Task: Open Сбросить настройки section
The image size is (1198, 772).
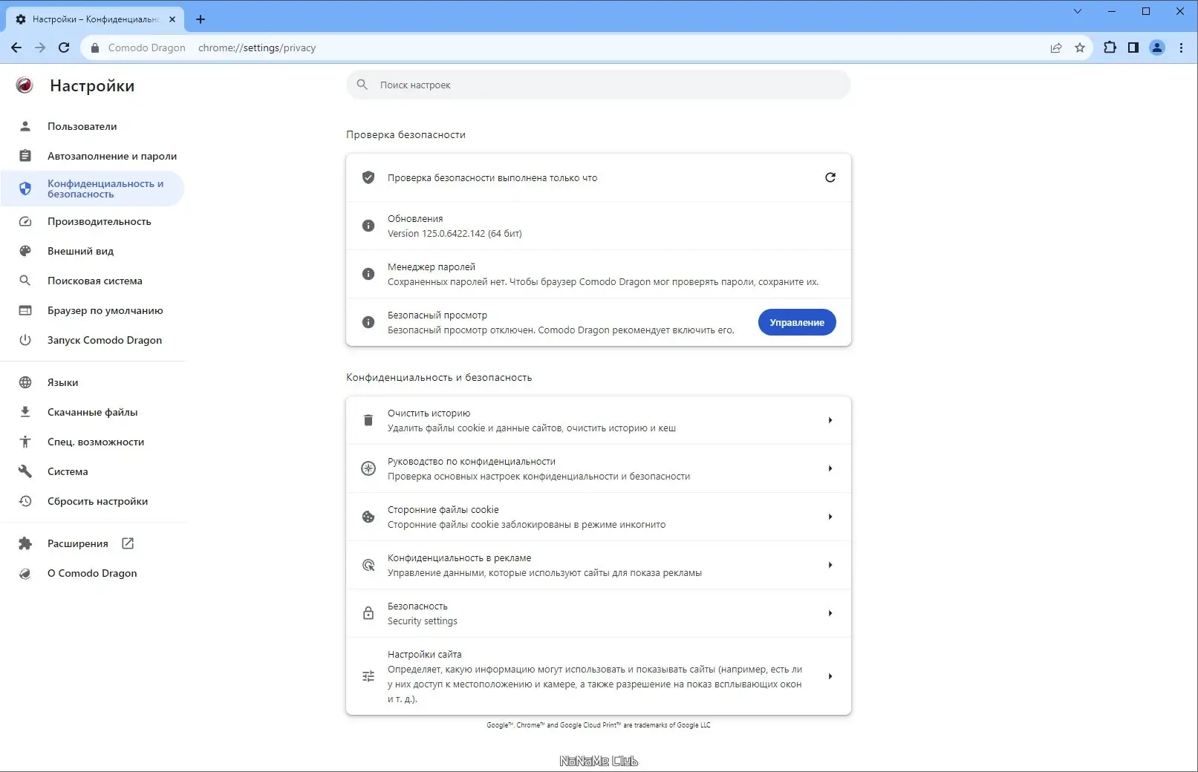Action: pos(92,501)
